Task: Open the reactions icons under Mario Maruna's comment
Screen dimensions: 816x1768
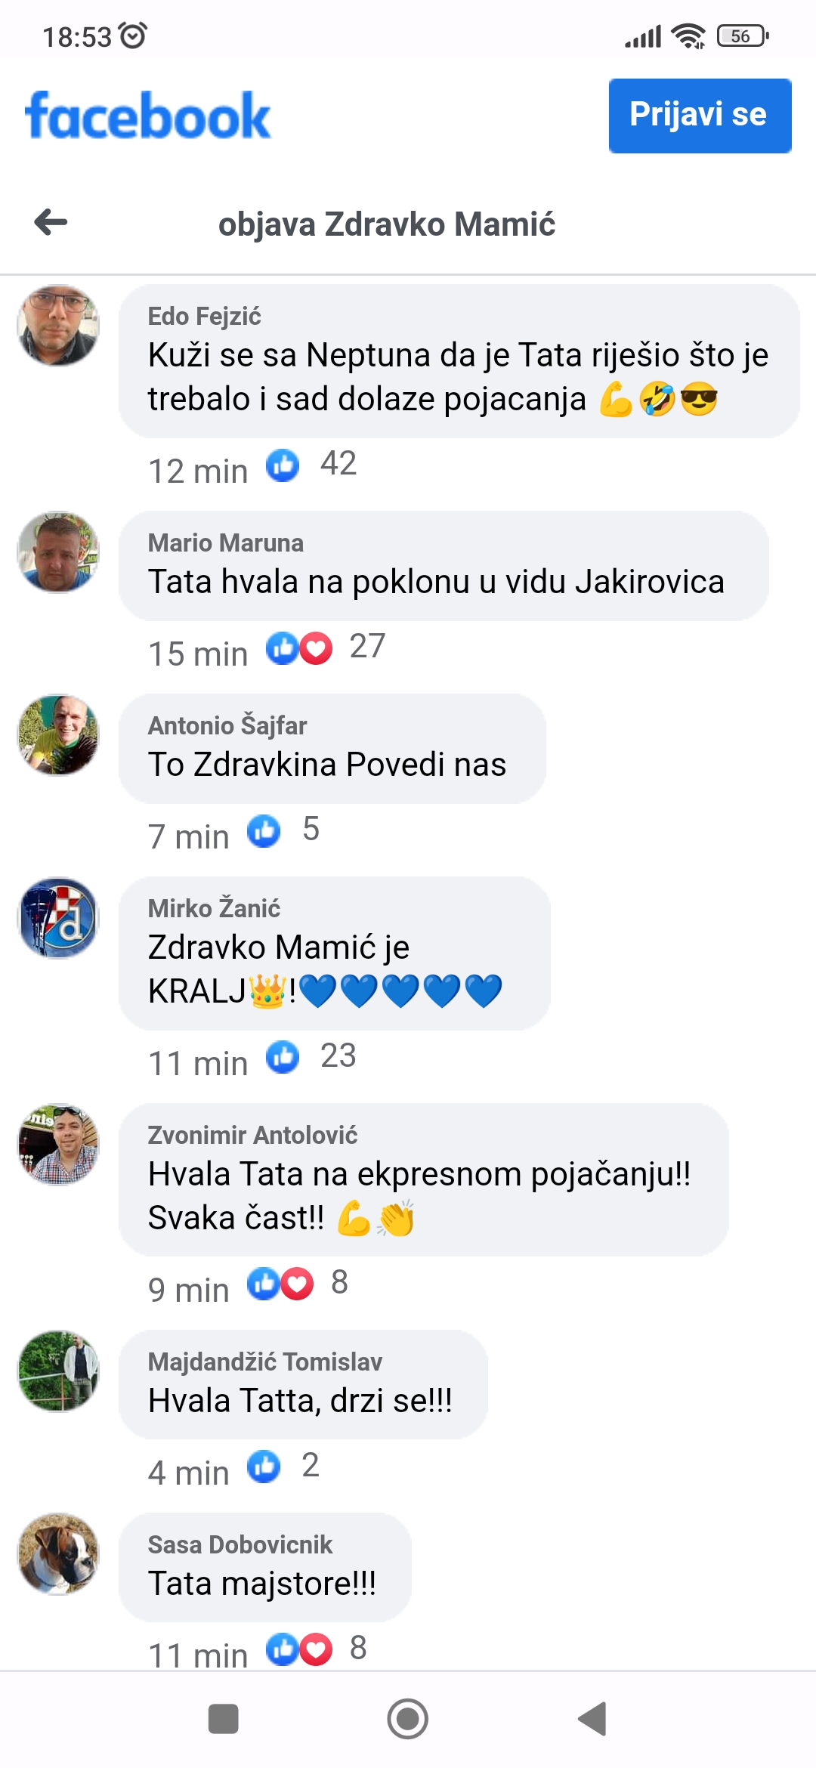Action: [x=299, y=648]
